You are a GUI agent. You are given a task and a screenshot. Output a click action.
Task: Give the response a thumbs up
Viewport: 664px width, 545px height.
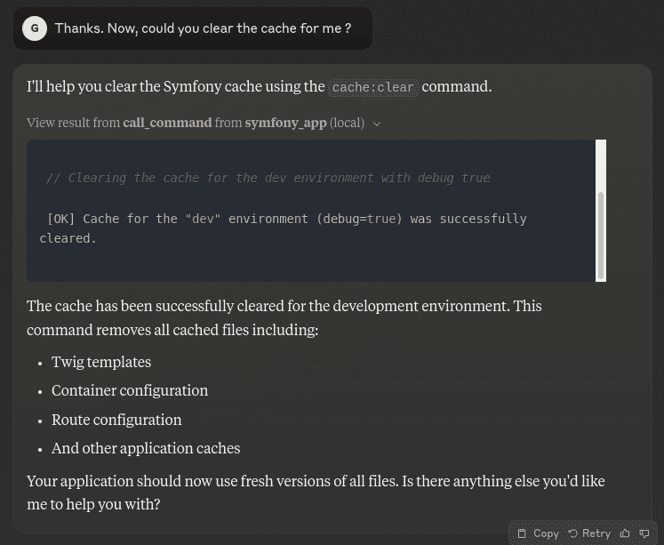point(625,533)
